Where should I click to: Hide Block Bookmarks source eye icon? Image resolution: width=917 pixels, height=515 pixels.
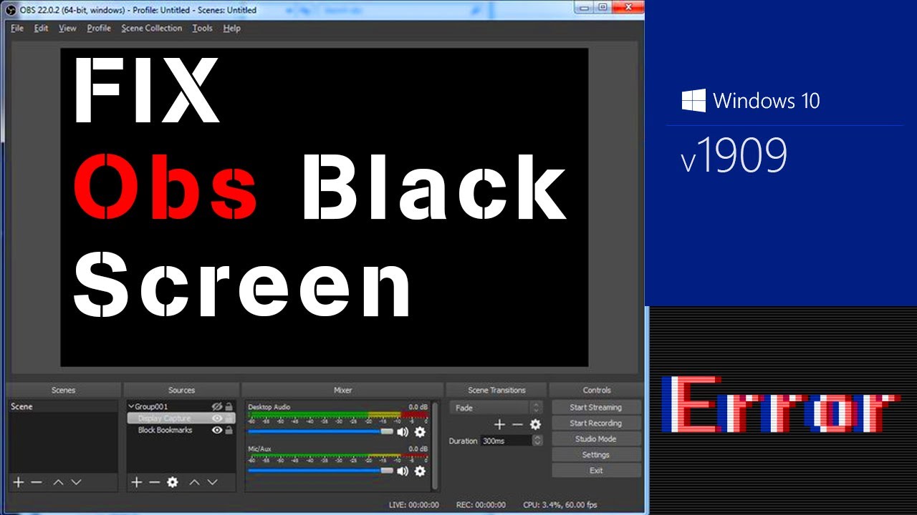[217, 430]
